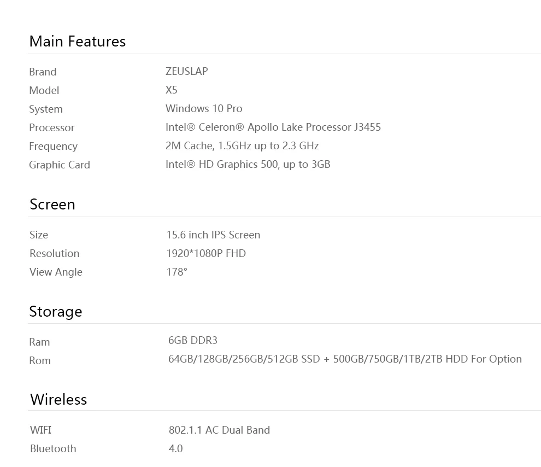
Task: Click the Processor label
Action: coord(52,128)
